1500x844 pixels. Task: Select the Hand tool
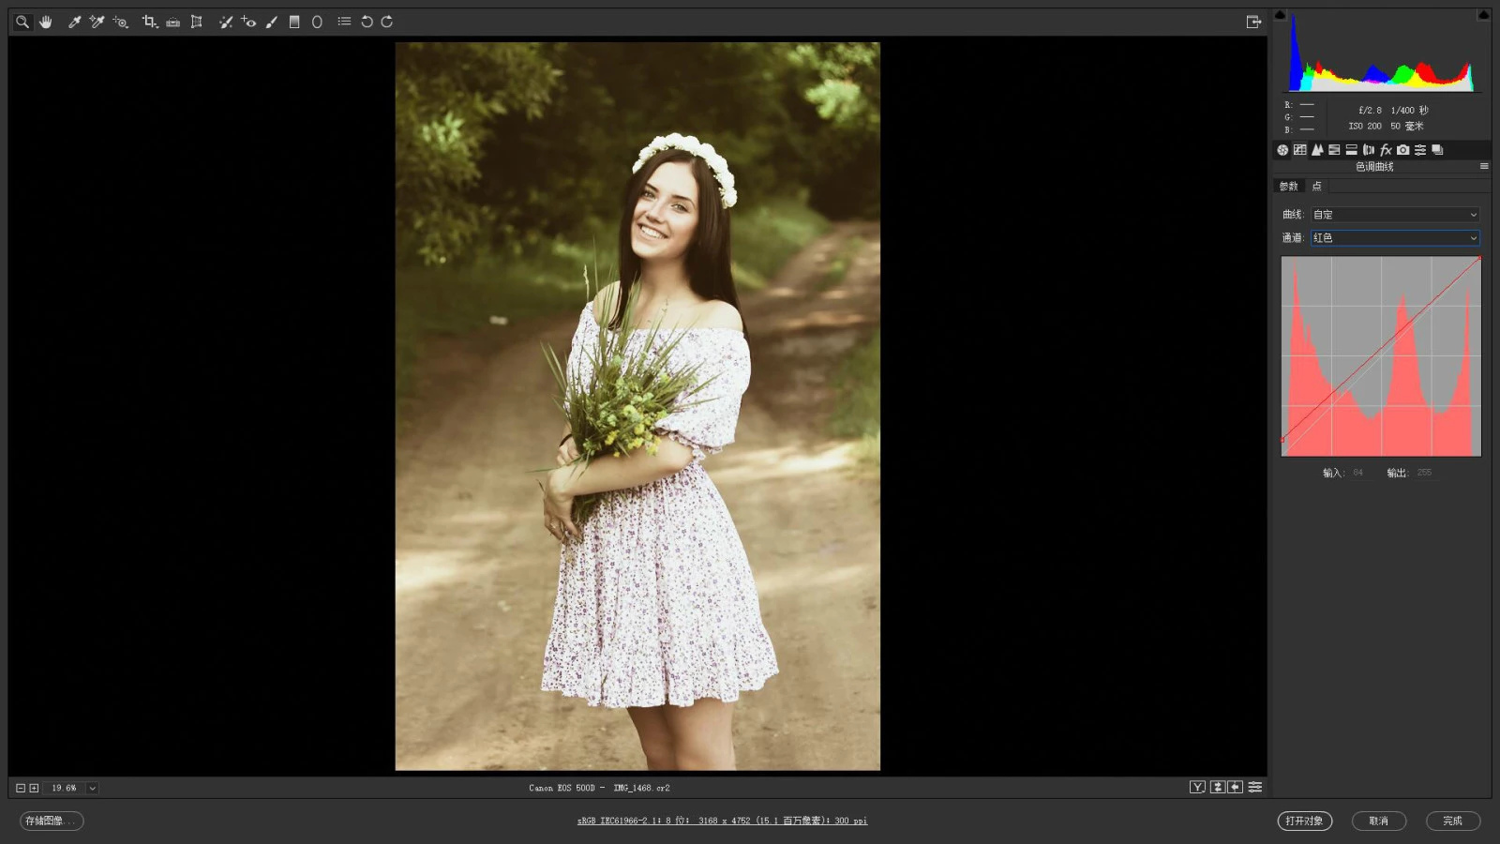click(45, 22)
